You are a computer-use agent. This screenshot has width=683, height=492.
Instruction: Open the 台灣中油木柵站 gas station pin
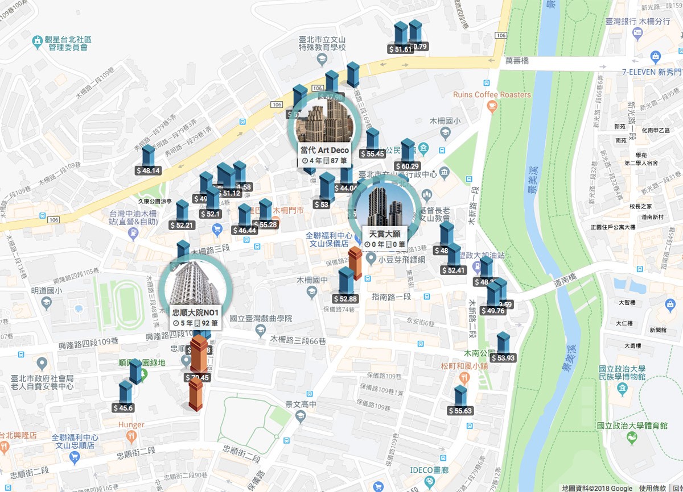click(x=133, y=232)
